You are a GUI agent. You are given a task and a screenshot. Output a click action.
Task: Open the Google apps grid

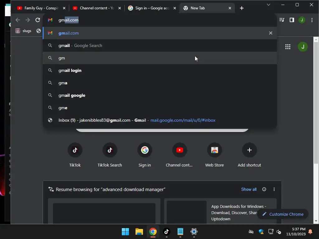coord(288,47)
